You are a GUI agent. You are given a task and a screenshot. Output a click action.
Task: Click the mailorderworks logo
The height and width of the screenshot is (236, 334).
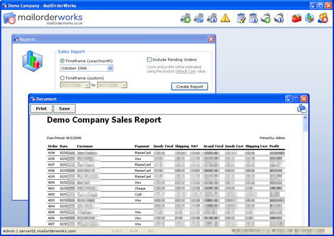(43, 19)
